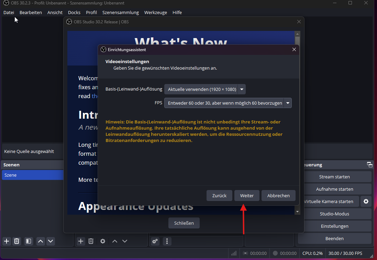Click the main window resize grip corner
377x260 pixels.
click(372, 257)
